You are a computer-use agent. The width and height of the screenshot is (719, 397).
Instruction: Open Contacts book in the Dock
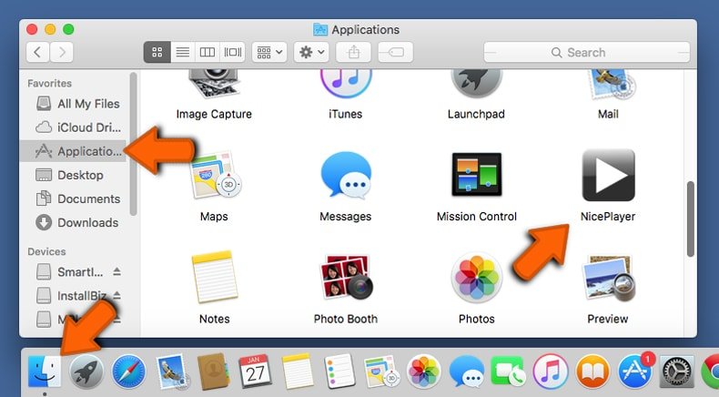tap(213, 372)
